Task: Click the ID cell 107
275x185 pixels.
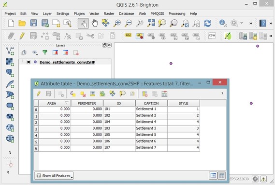Action: (x=119, y=147)
